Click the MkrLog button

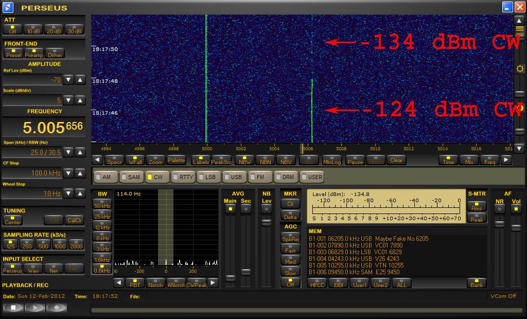coord(332,160)
